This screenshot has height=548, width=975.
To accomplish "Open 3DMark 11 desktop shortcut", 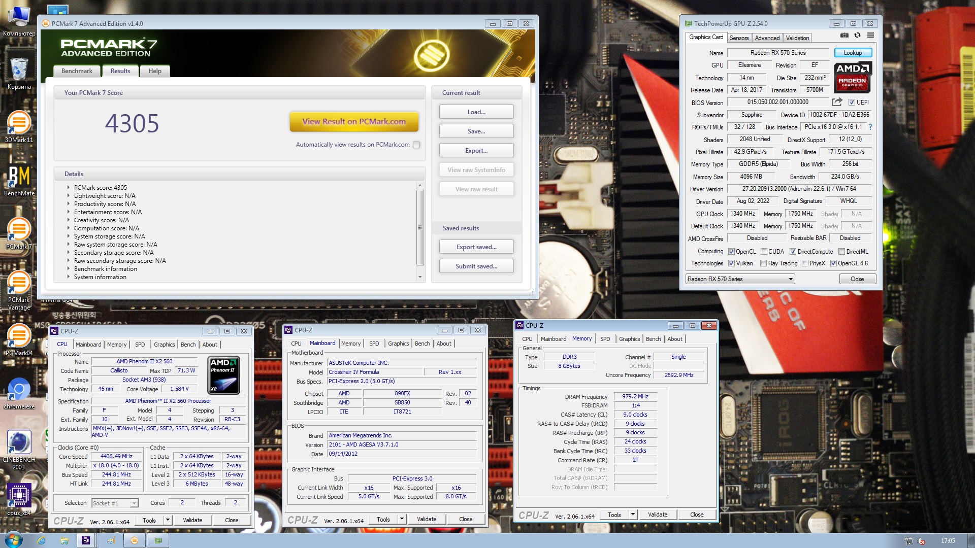I will coord(19,127).
